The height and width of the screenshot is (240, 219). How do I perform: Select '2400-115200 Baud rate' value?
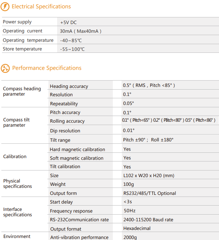point(148,220)
